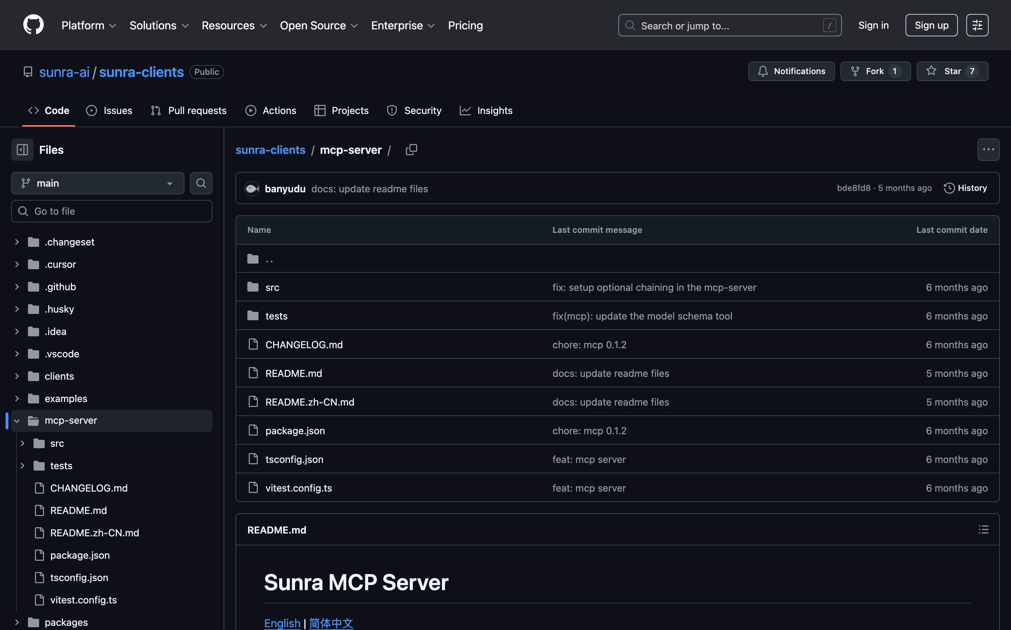Viewport: 1011px width, 630px height.
Task: Click the banyudu avatar thumbnail
Action: click(252, 189)
